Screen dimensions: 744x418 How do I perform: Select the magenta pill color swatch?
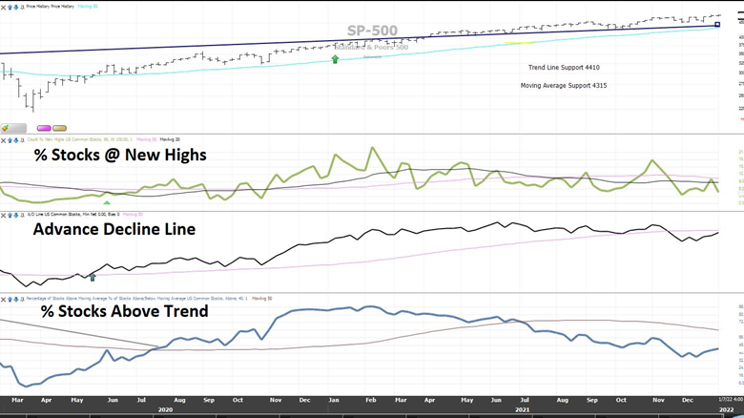point(43,128)
